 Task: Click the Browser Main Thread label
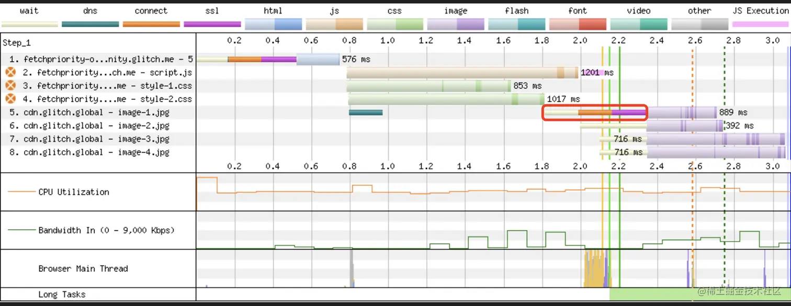pyautogui.click(x=83, y=268)
